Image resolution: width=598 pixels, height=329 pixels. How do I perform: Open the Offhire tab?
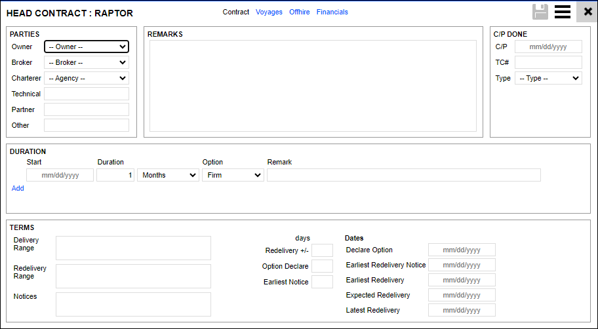tap(300, 12)
